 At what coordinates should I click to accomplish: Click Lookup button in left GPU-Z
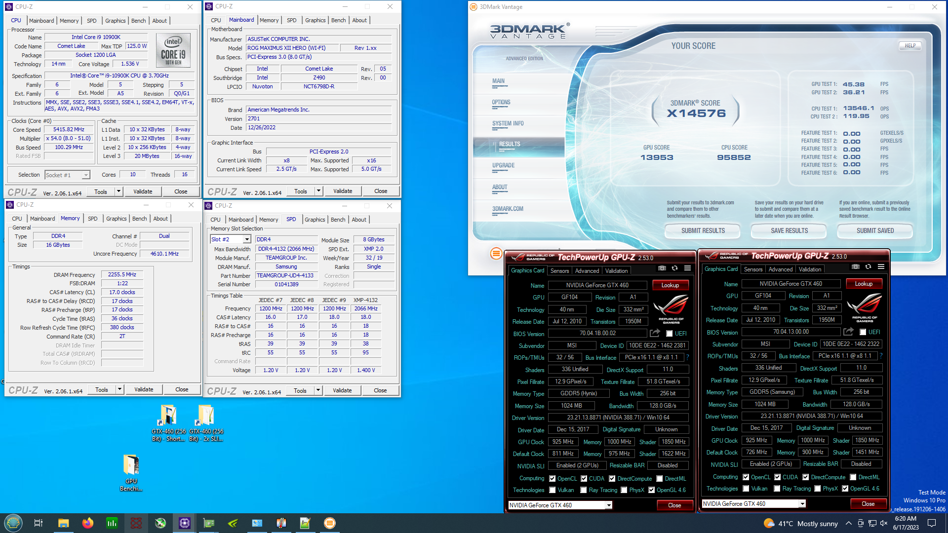pos(670,285)
